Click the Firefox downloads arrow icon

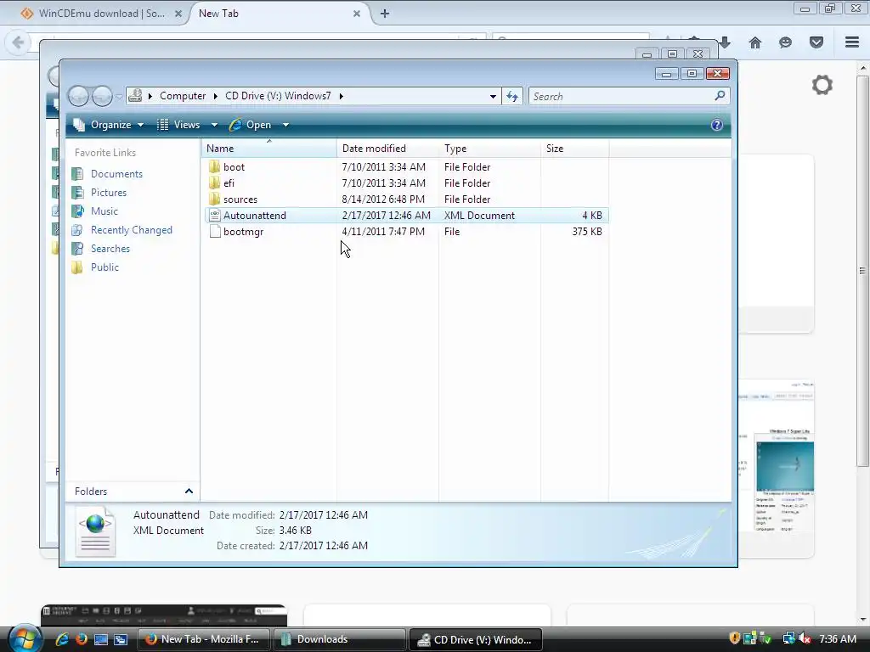(x=725, y=42)
